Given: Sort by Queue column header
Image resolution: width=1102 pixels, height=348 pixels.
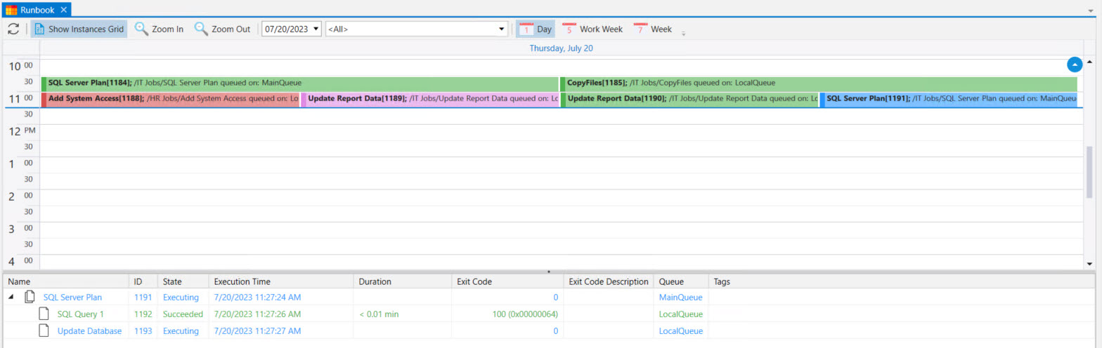Looking at the screenshot, I should click(x=681, y=281).
